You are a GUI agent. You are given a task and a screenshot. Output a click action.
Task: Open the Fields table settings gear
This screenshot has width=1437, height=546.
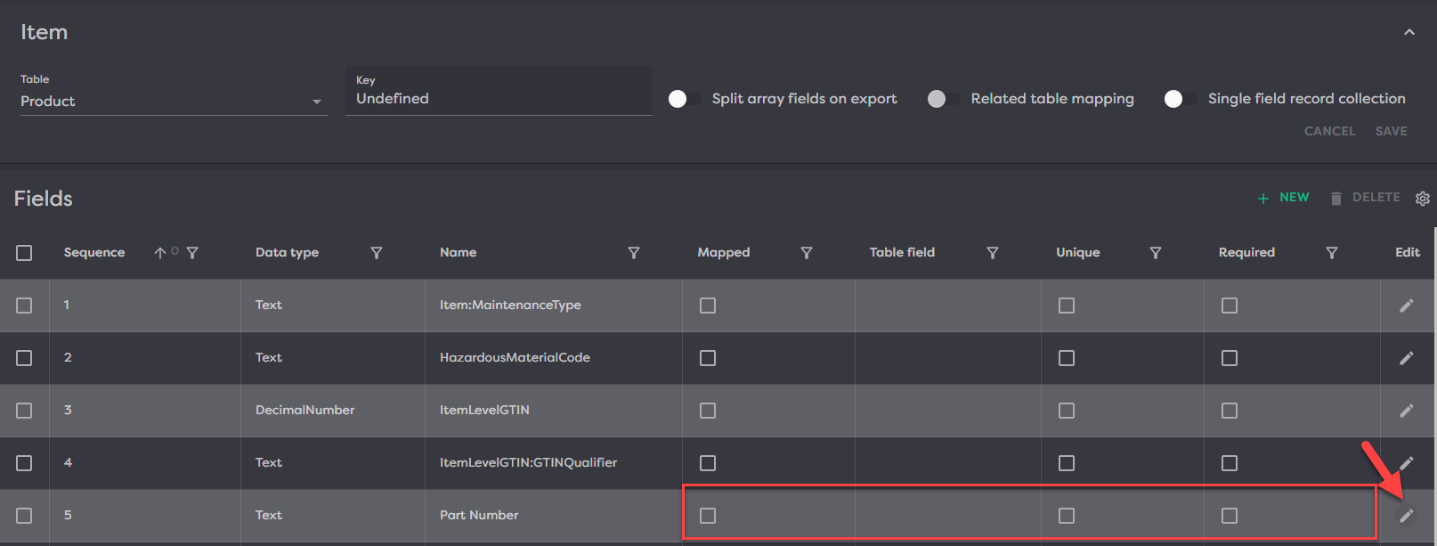[1422, 199]
